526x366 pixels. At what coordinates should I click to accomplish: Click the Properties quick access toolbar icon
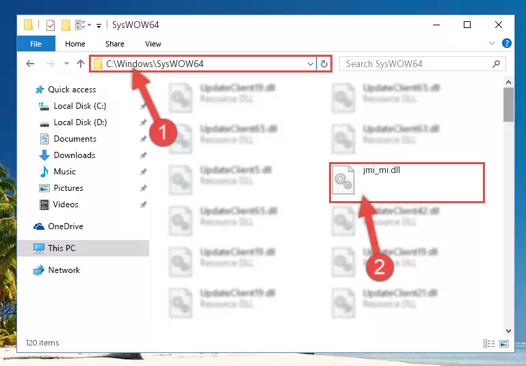[x=51, y=25]
